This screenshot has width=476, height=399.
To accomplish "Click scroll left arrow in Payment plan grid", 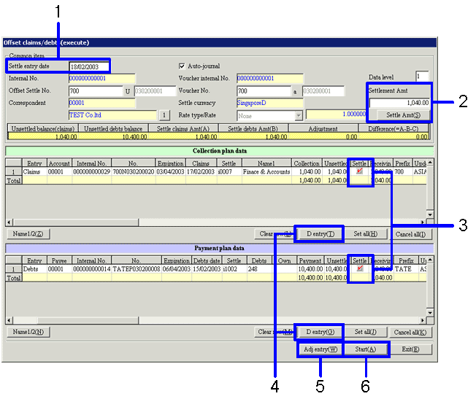I will [9, 320].
